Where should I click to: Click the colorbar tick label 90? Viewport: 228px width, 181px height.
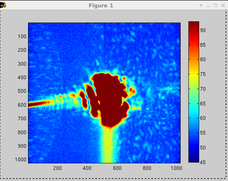pos(203,30)
